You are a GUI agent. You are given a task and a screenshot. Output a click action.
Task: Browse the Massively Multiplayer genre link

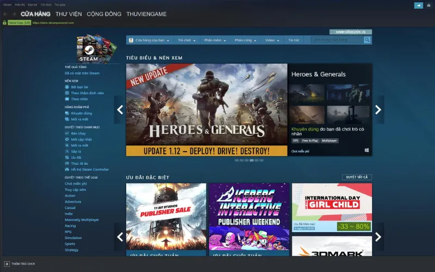[x=82, y=220]
